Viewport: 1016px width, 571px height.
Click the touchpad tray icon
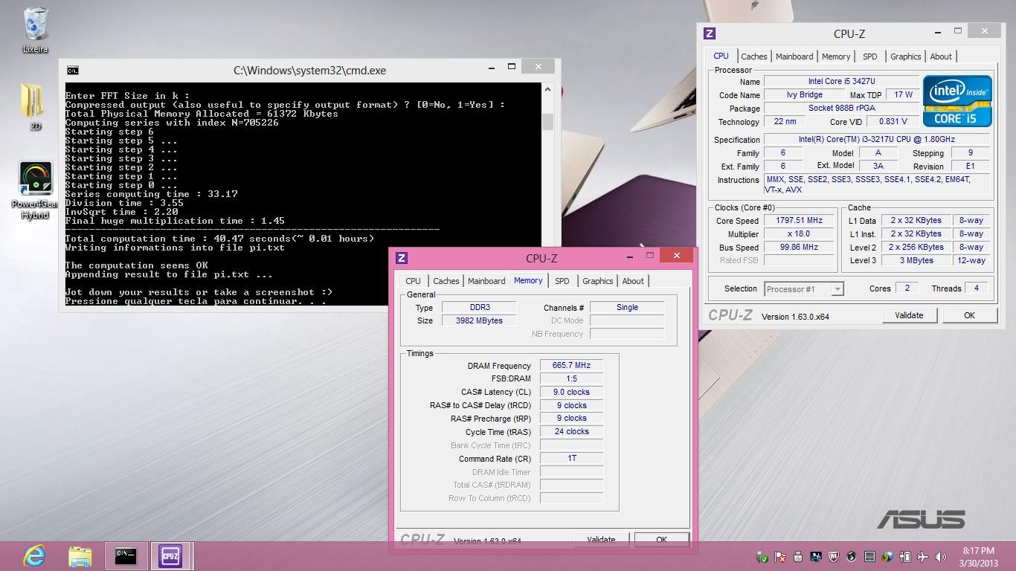pos(869,556)
